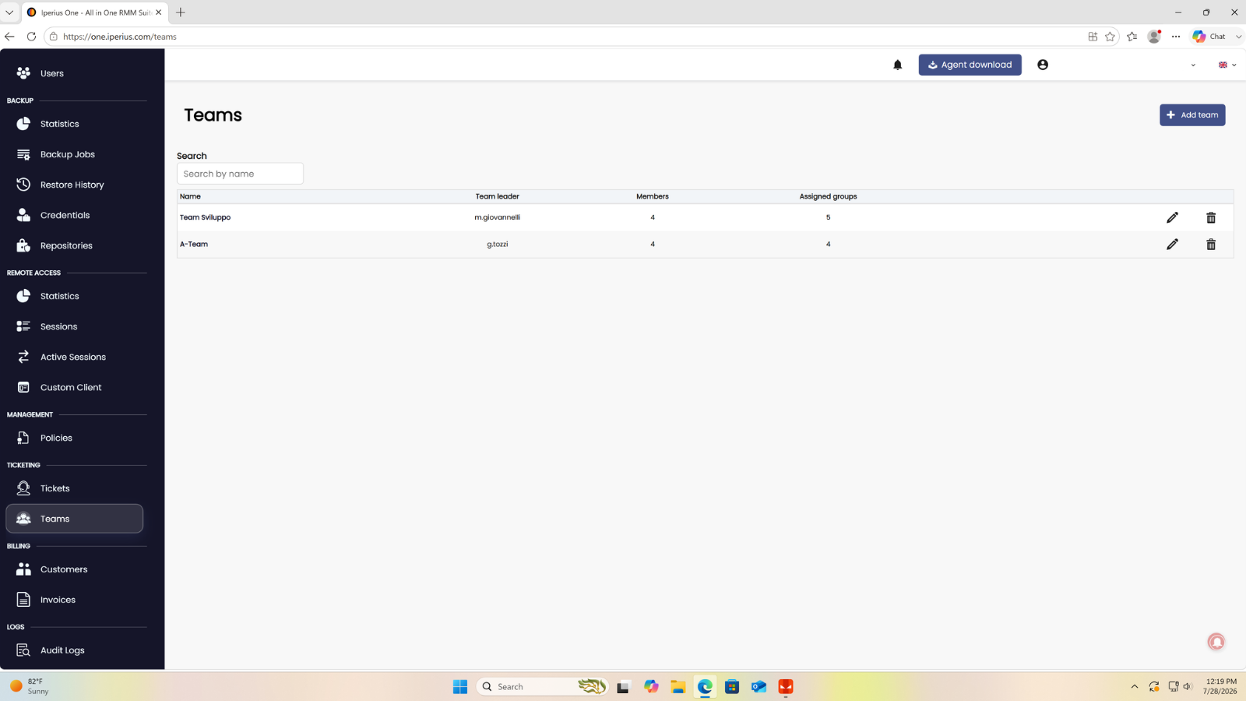
Task: Open the taskbar clock and date
Action: click(1220, 686)
